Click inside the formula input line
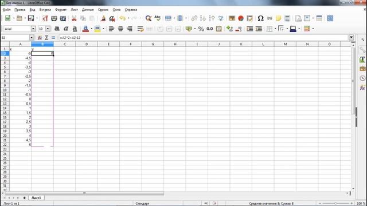 click(x=203, y=38)
